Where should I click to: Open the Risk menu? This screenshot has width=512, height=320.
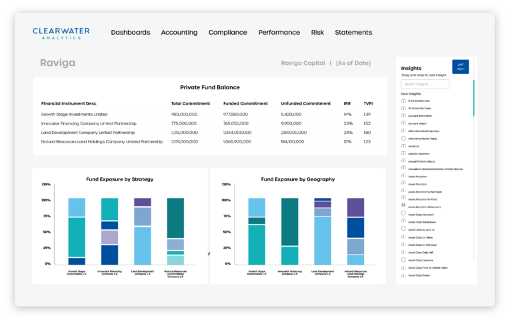click(317, 32)
